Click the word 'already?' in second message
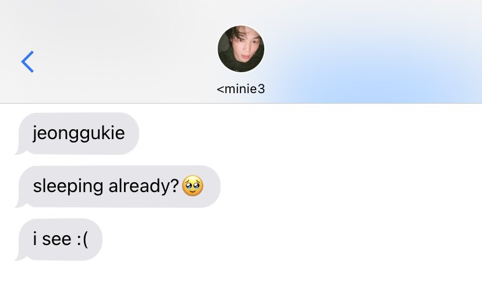Image resolution: width=482 pixels, height=305 pixels. point(144,186)
